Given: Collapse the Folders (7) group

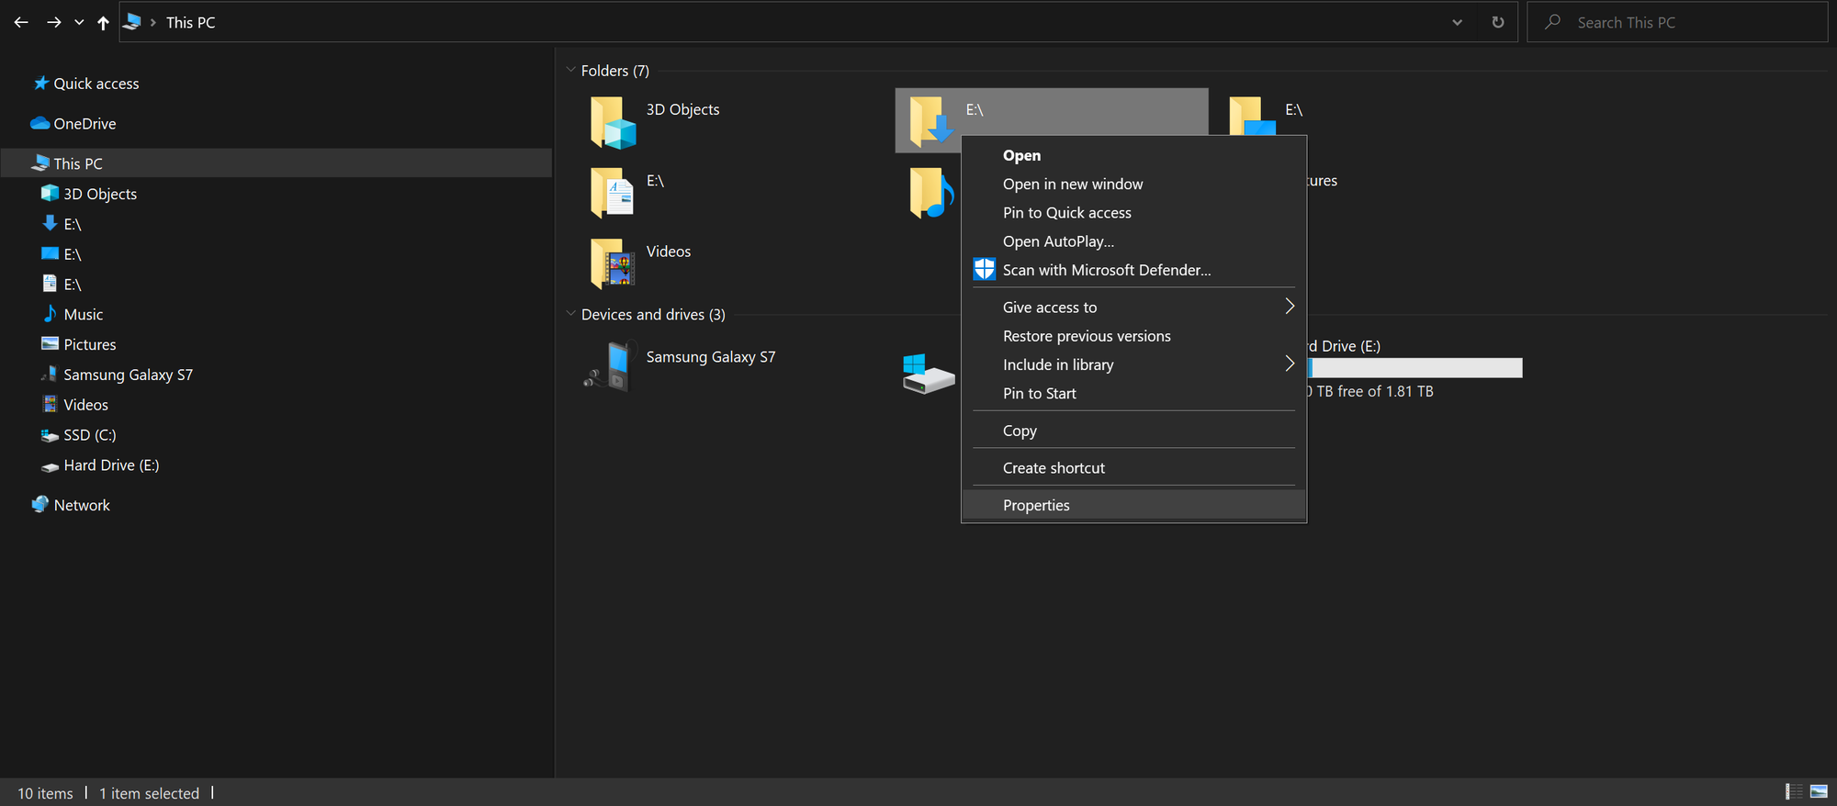Looking at the screenshot, I should (570, 70).
